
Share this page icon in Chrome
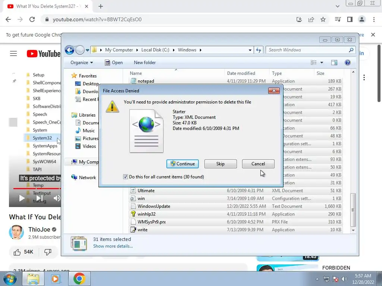click(x=311, y=19)
